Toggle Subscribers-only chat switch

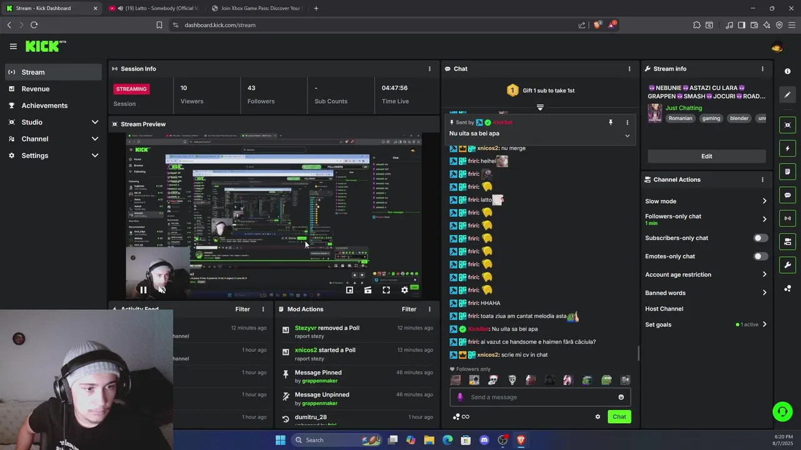(x=760, y=238)
